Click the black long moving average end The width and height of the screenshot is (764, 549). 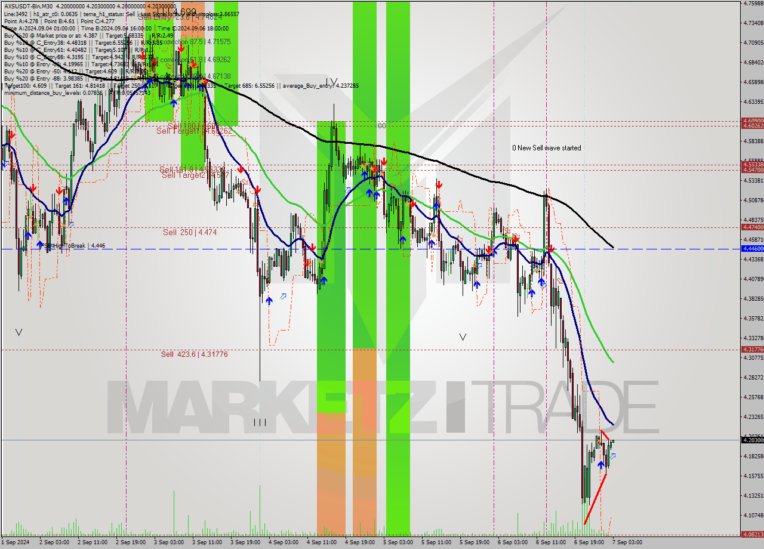[x=612, y=246]
